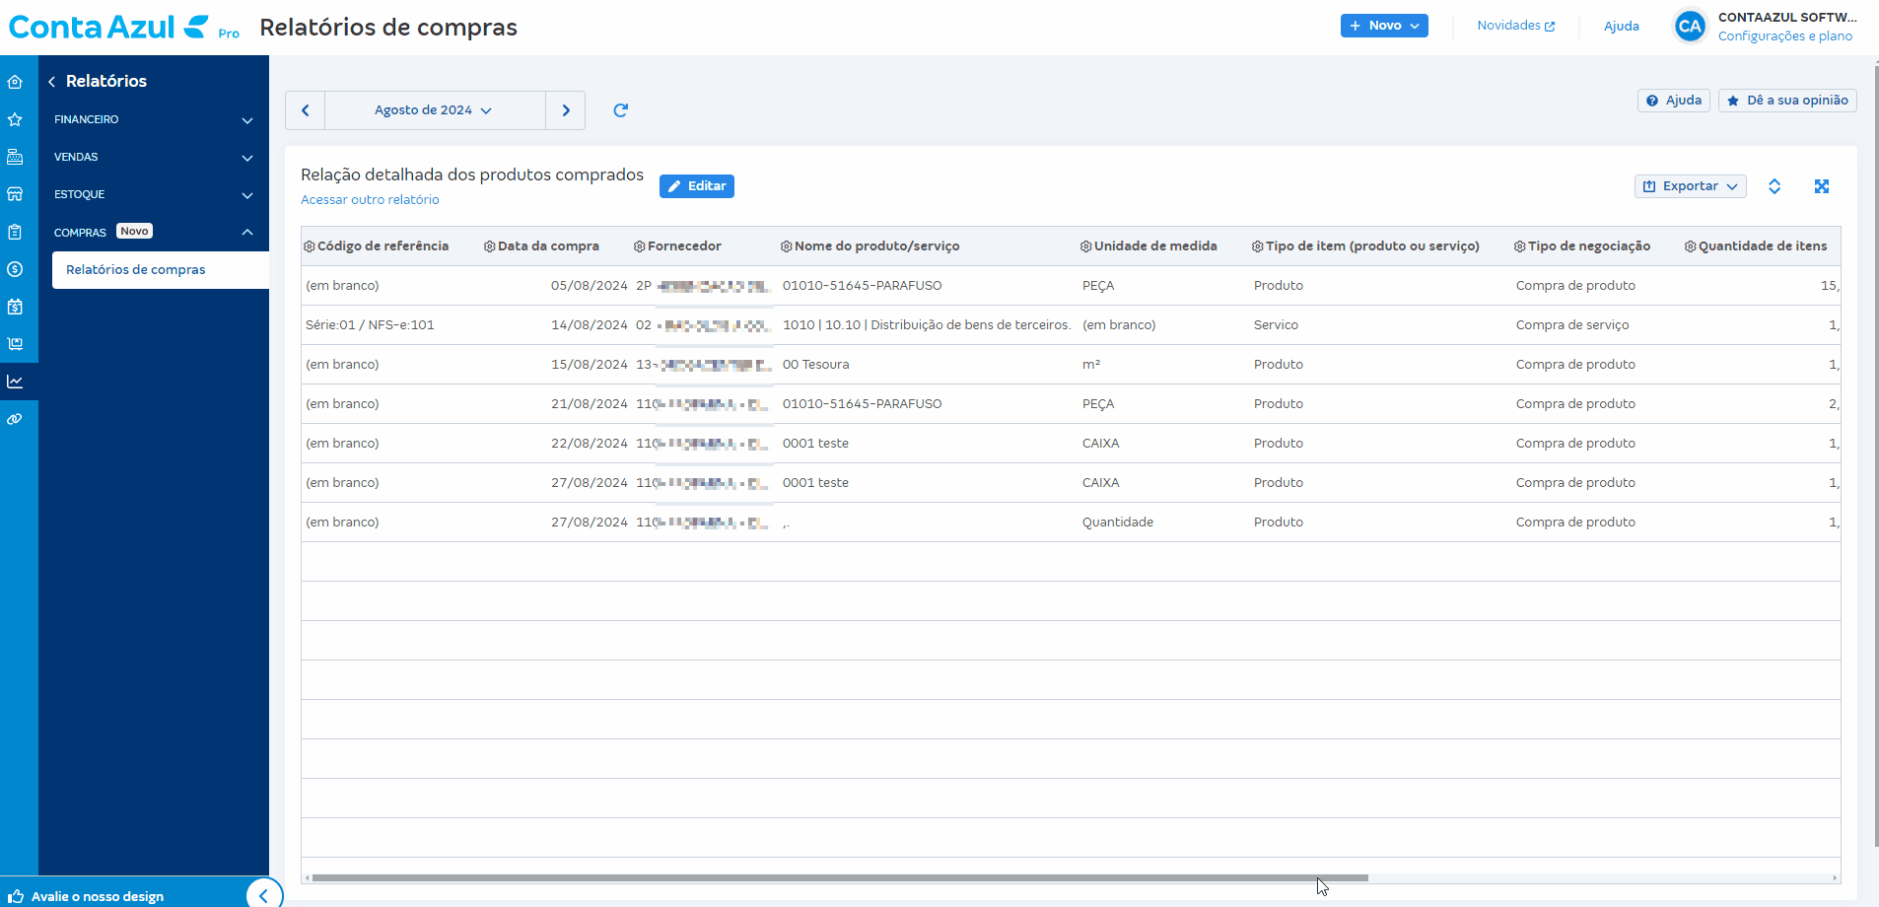Click date cell 15/08/2024
1879x907 pixels.
(x=589, y=365)
